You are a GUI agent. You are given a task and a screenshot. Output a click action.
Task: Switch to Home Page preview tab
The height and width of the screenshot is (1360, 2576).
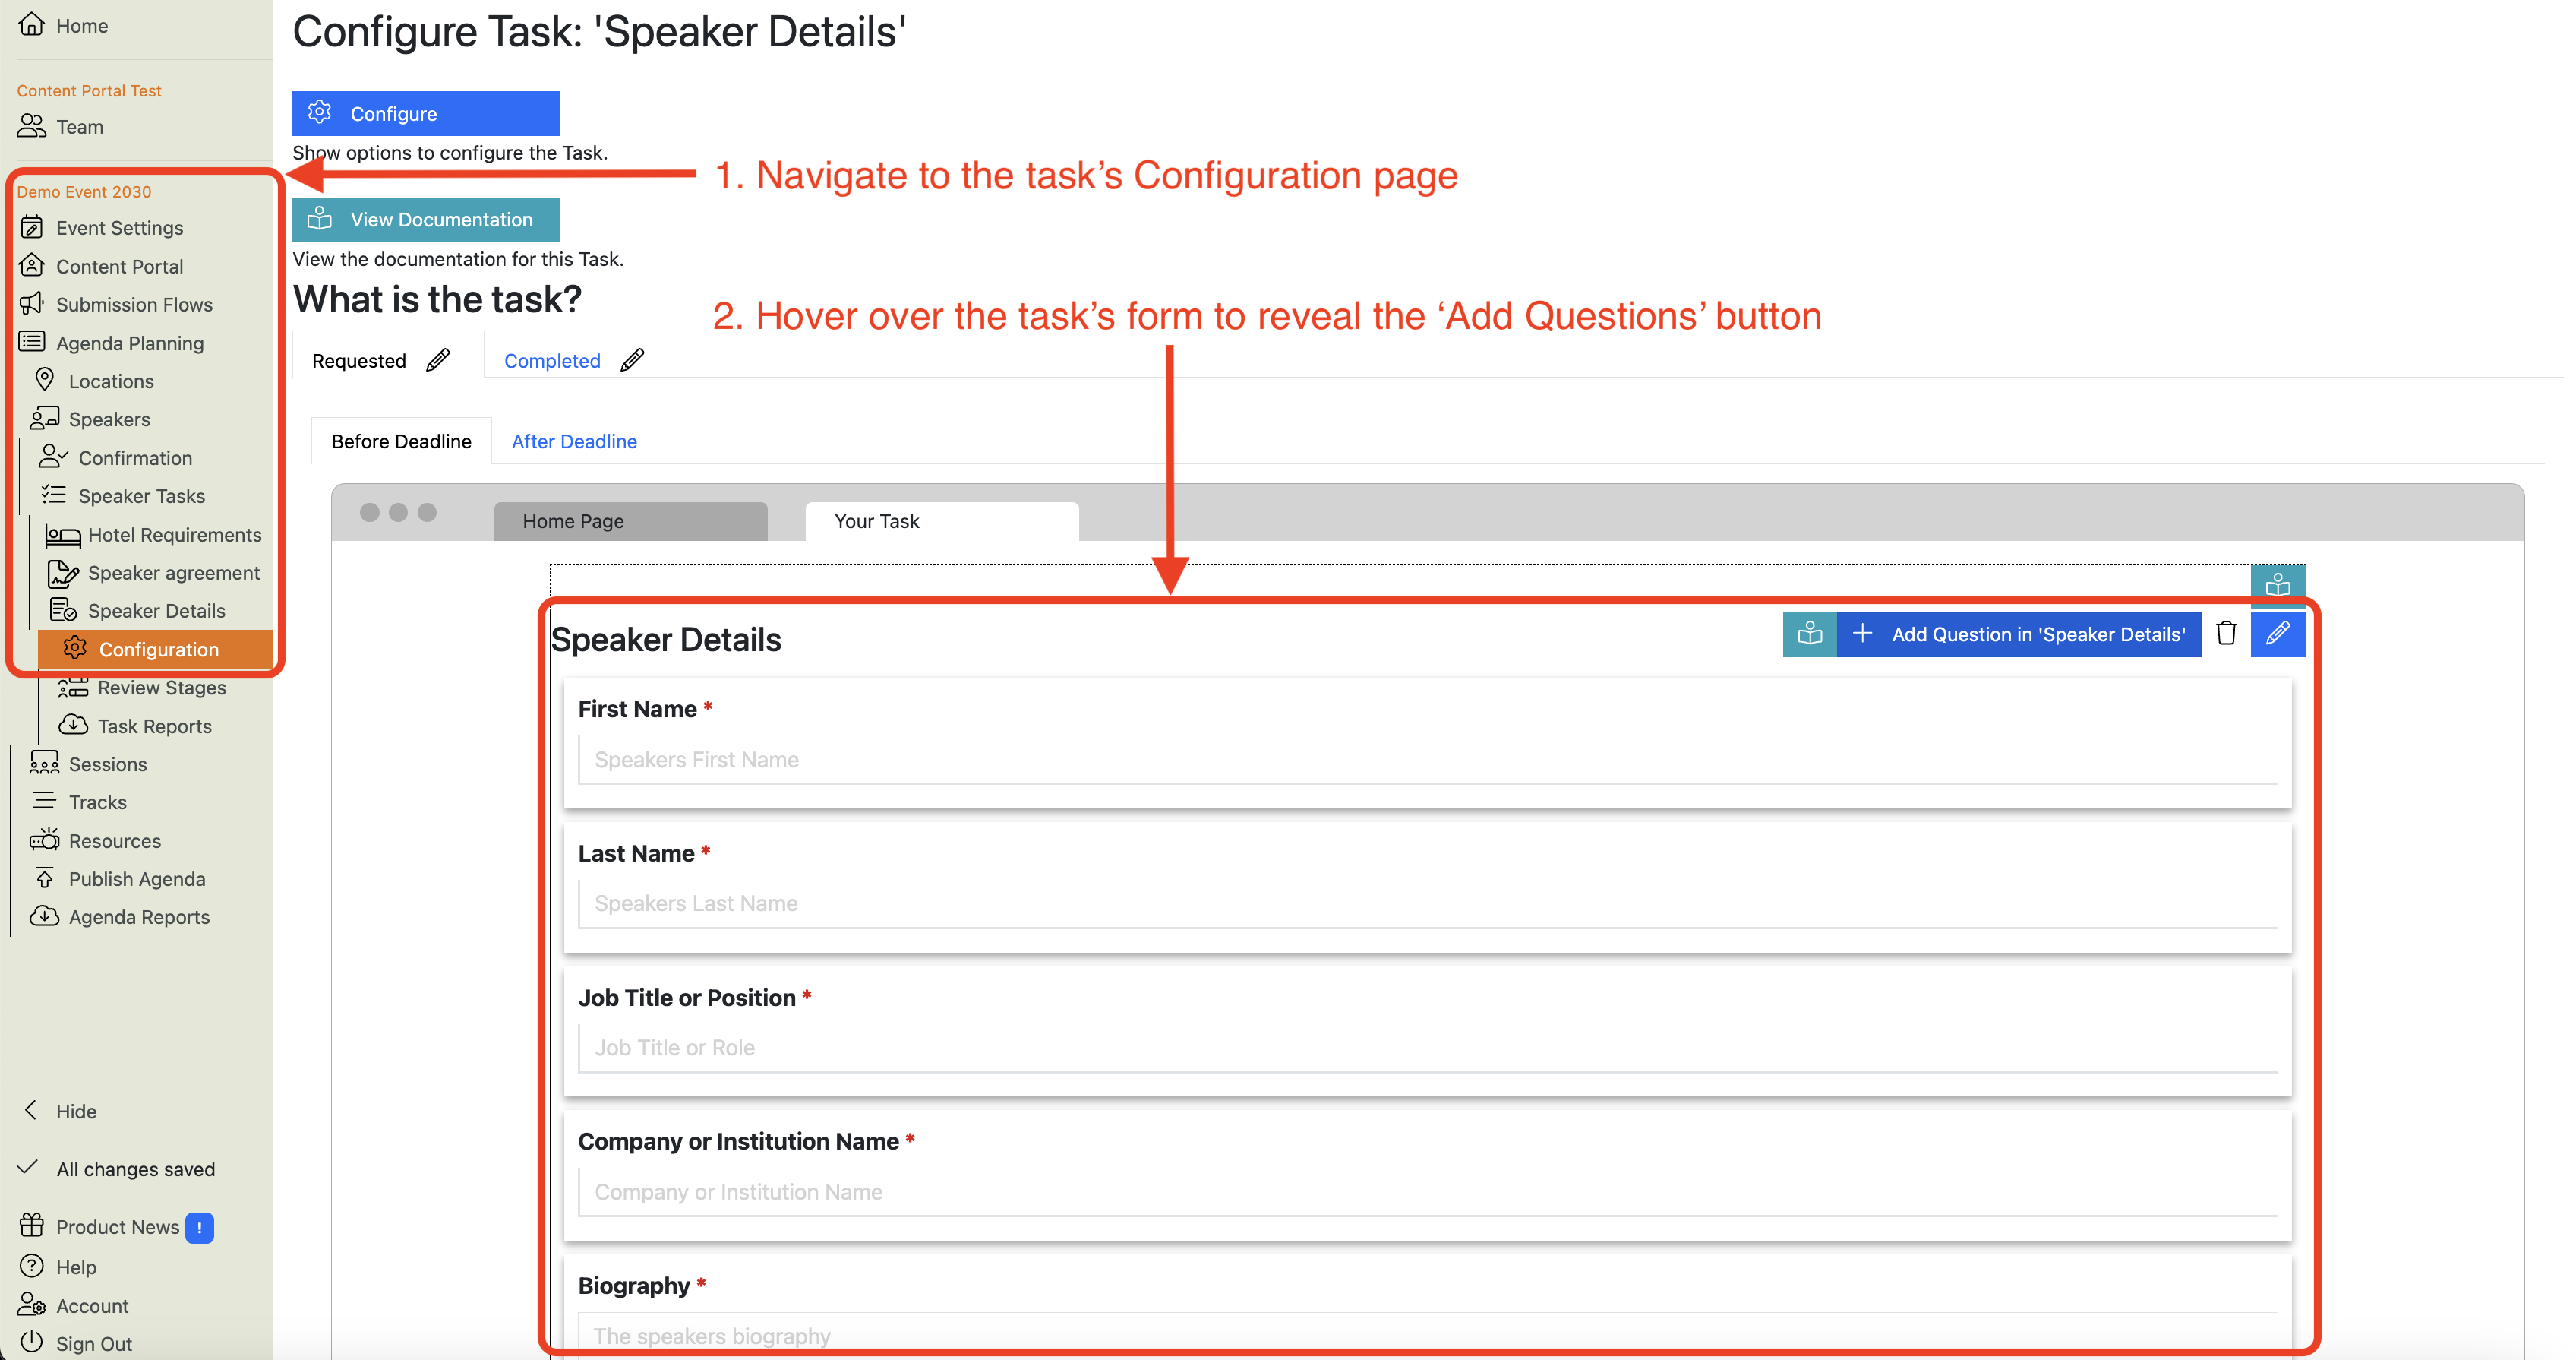(630, 521)
